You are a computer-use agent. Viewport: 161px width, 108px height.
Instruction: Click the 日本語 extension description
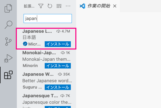[x=29, y=37]
